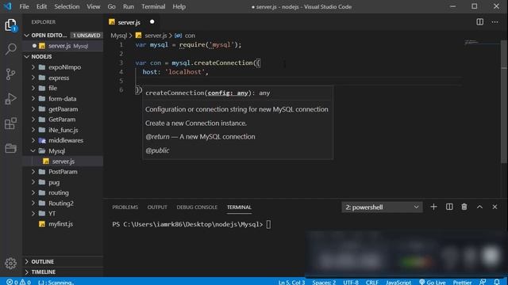Screen dimensions: 508x285
Task: Open the Extensions view
Action: coord(10,123)
